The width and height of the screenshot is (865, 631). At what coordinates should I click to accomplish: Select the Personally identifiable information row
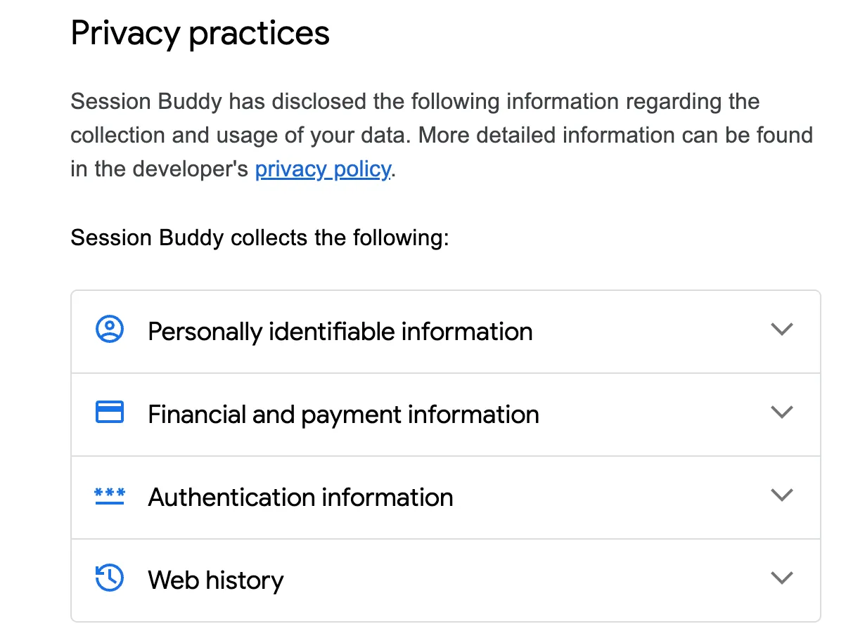tap(340, 331)
